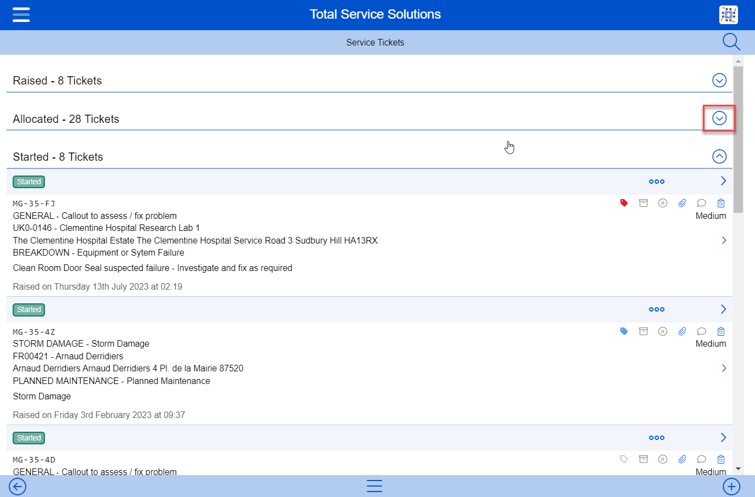Collapse the Started - 8 Tickets section
This screenshot has width=755, height=497.
coord(719,156)
